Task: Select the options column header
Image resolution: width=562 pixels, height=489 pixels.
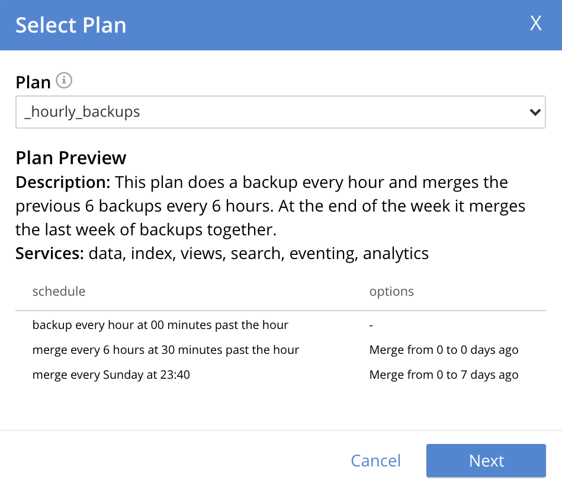Action: [391, 291]
